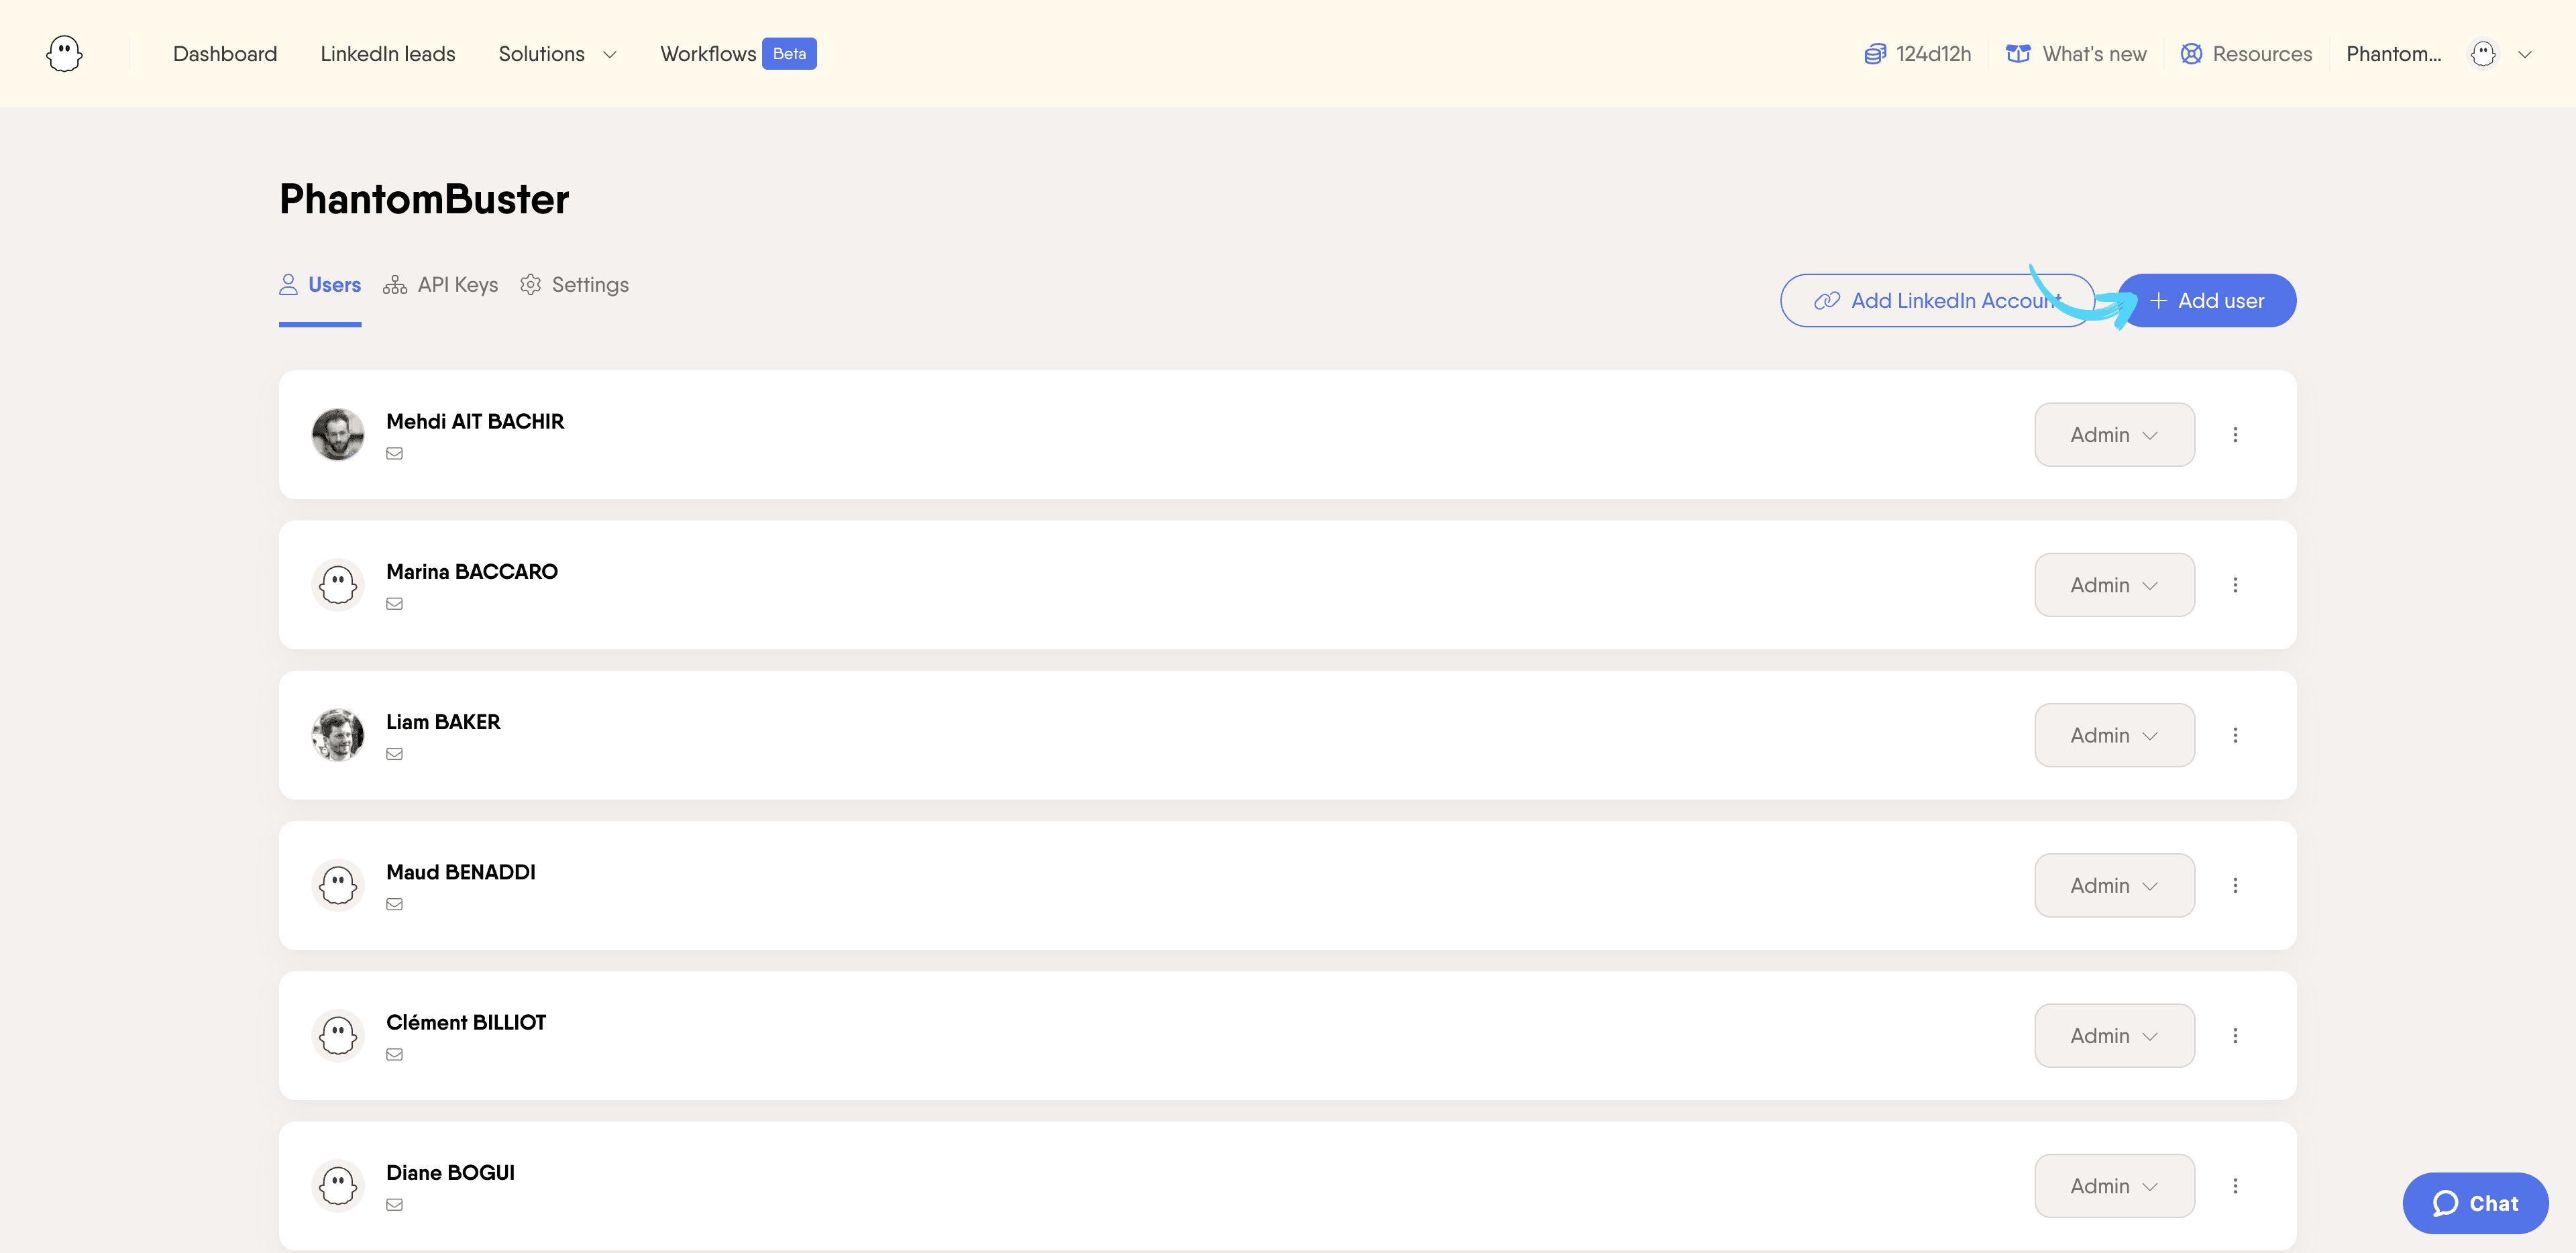Open three-dot menu for Liam BAKER
This screenshot has width=2576, height=1253.
pyautogui.click(x=2235, y=736)
